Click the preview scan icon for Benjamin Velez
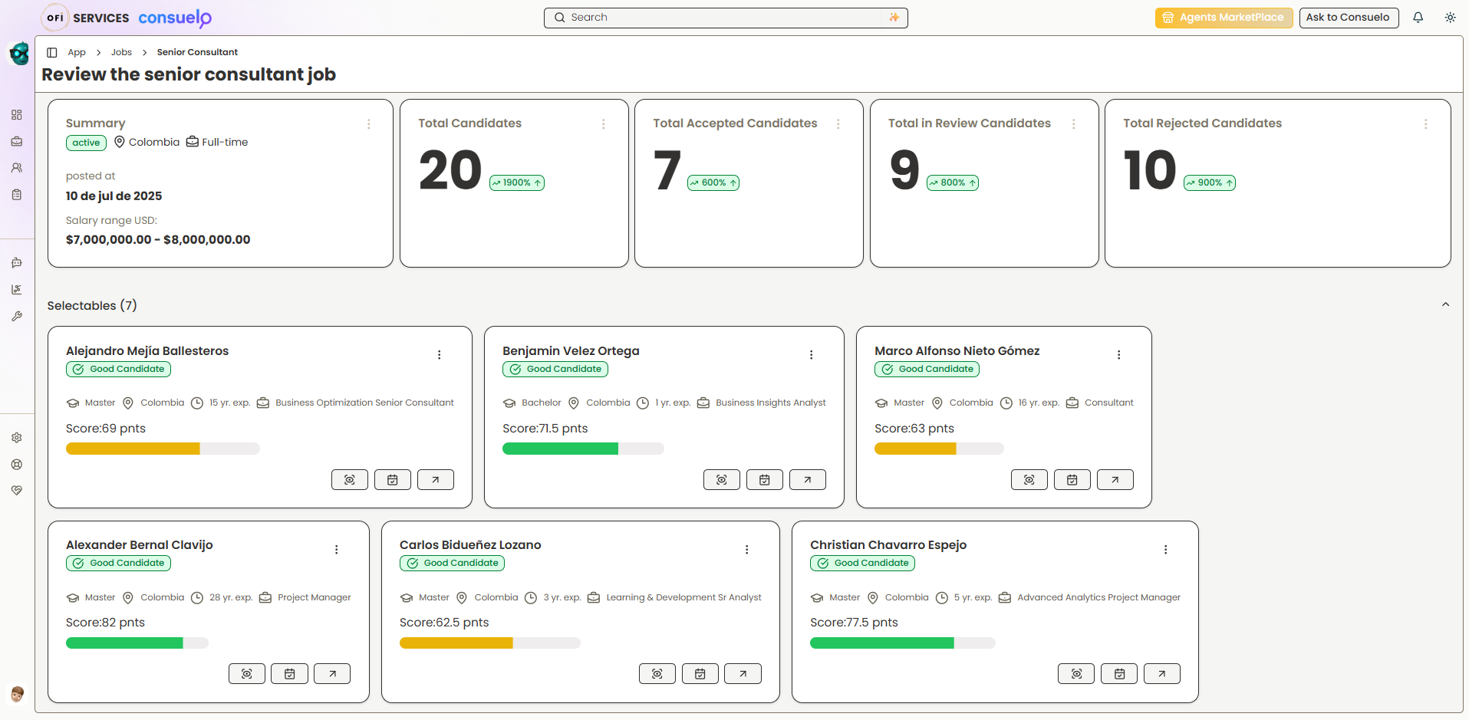 pyautogui.click(x=721, y=480)
